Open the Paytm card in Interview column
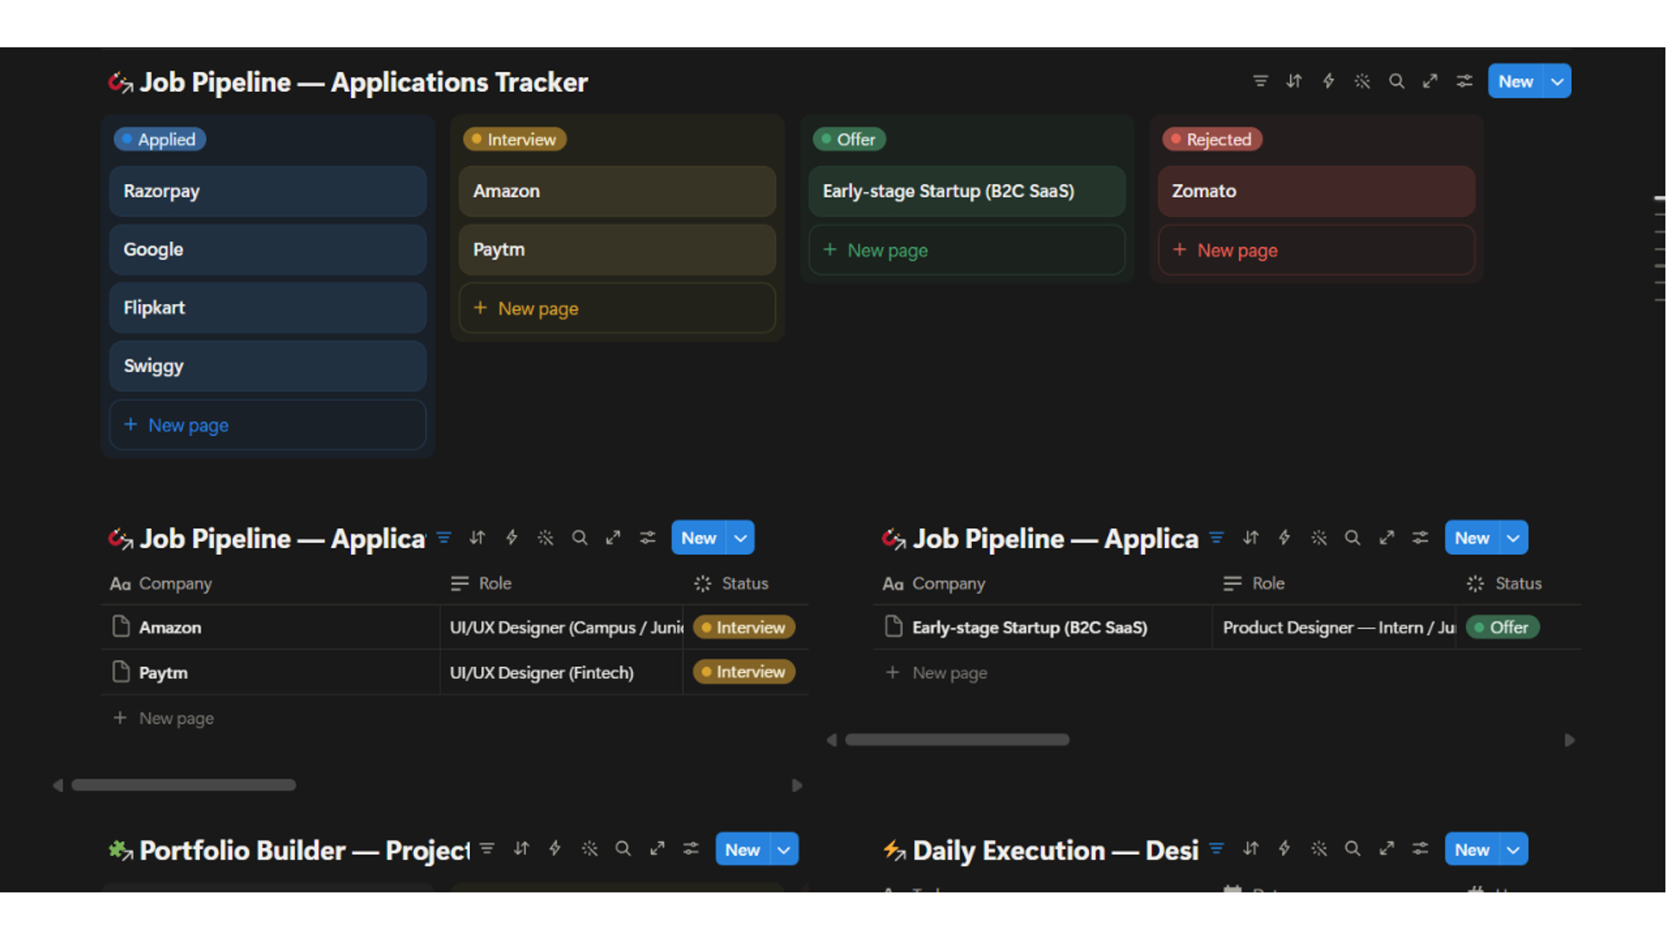Image resolution: width=1669 pixels, height=939 pixels. (617, 250)
